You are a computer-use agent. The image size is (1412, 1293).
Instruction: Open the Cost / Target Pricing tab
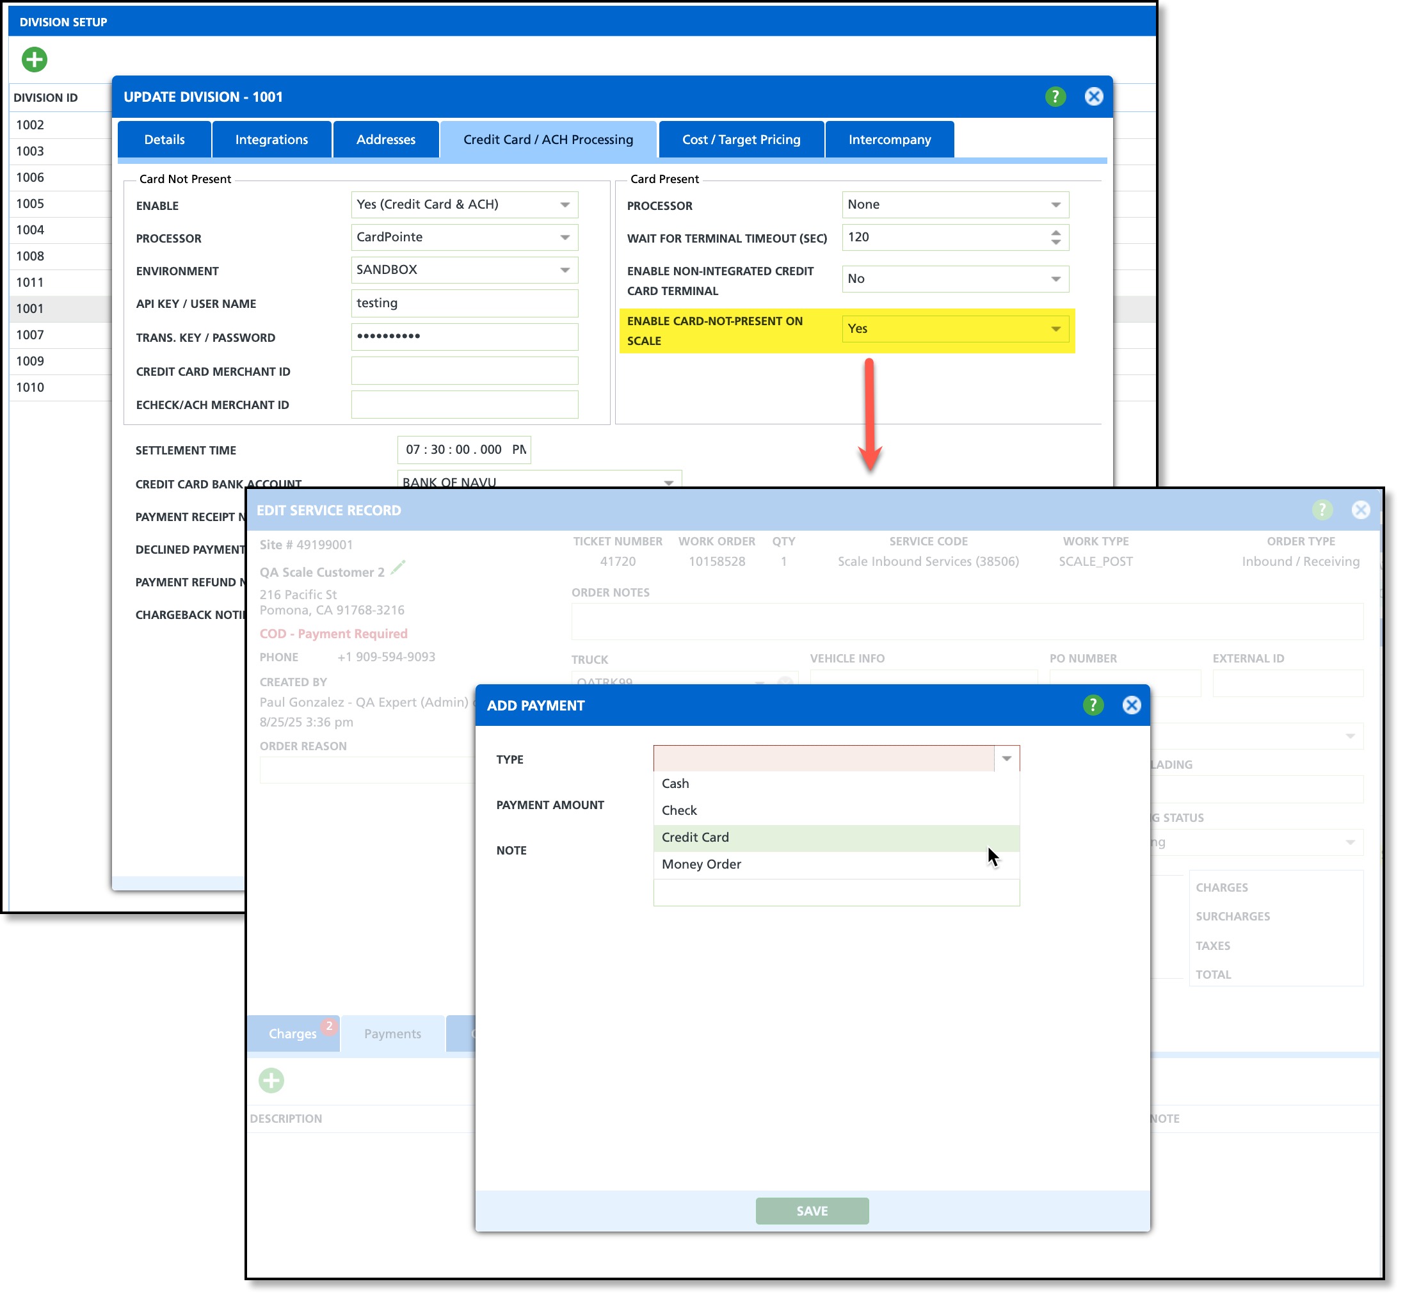coord(741,140)
